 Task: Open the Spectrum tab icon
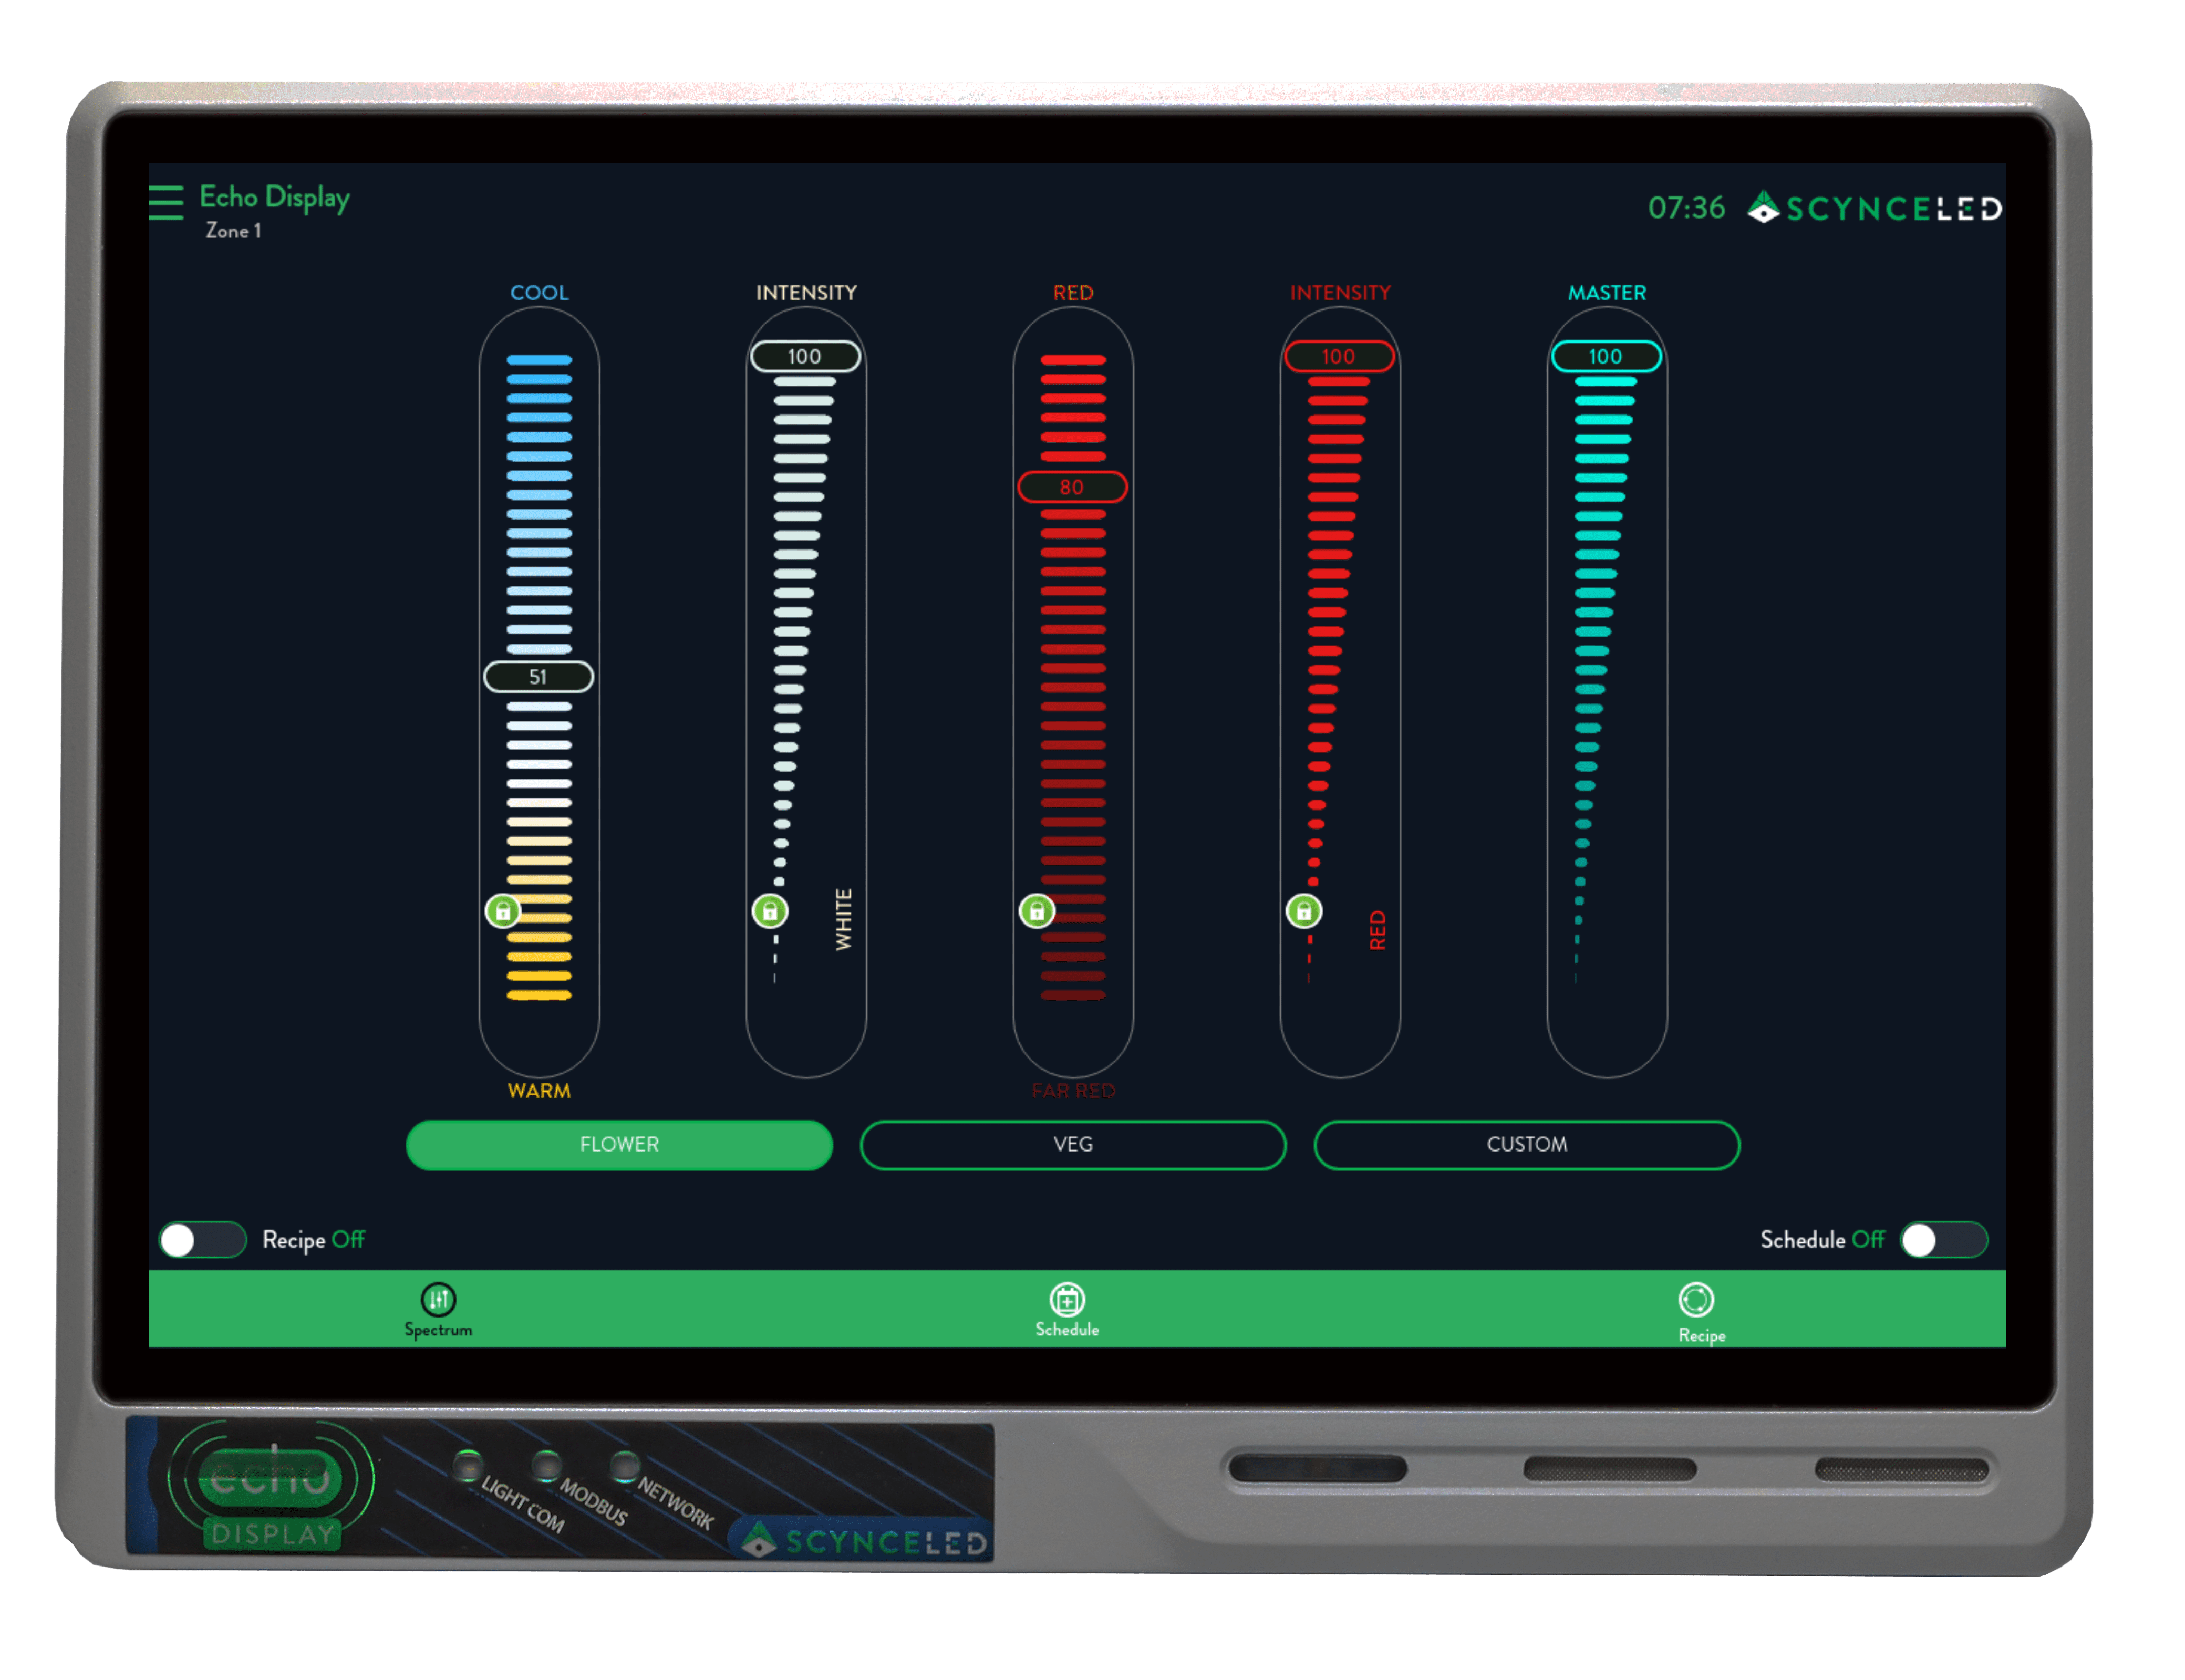coord(438,1299)
